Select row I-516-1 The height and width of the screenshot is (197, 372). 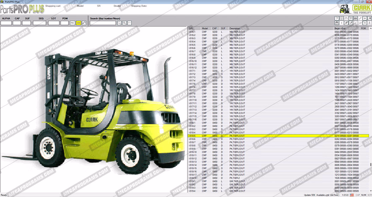coord(278,32)
